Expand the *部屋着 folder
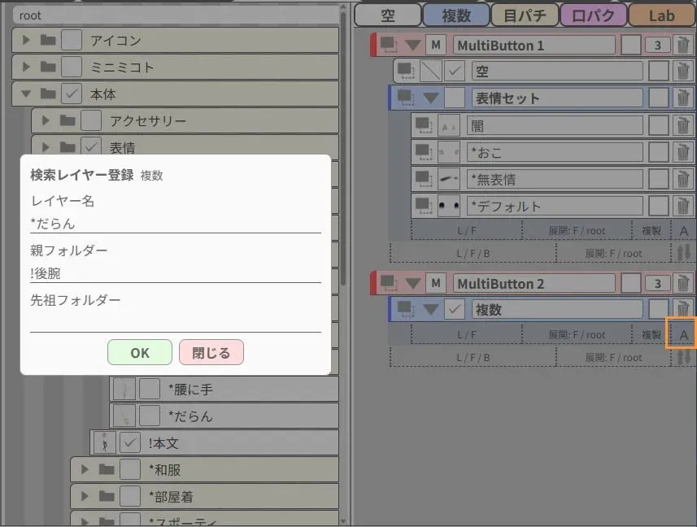697x527 pixels. tap(85, 496)
